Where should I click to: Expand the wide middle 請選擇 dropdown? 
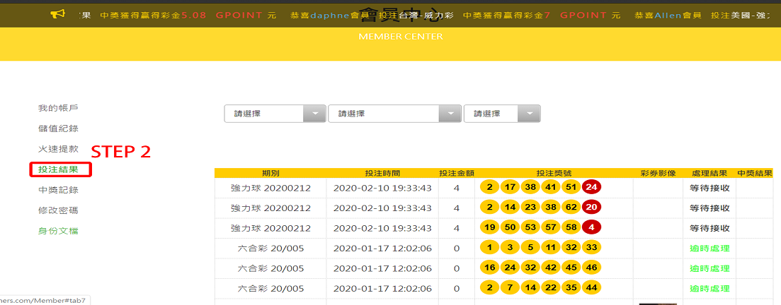[x=394, y=114]
